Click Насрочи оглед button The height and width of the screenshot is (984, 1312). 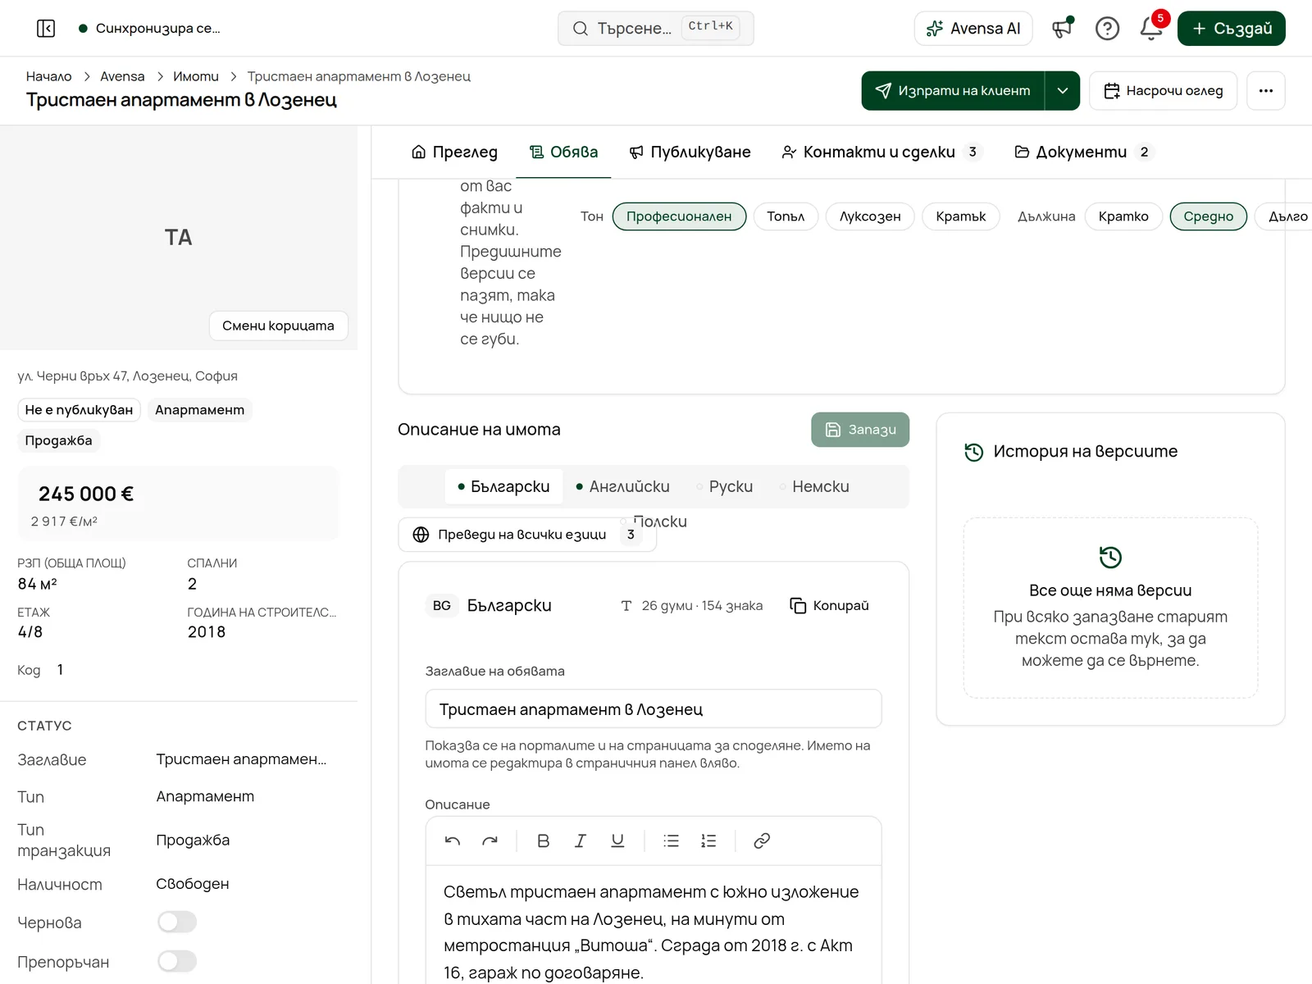(x=1163, y=90)
